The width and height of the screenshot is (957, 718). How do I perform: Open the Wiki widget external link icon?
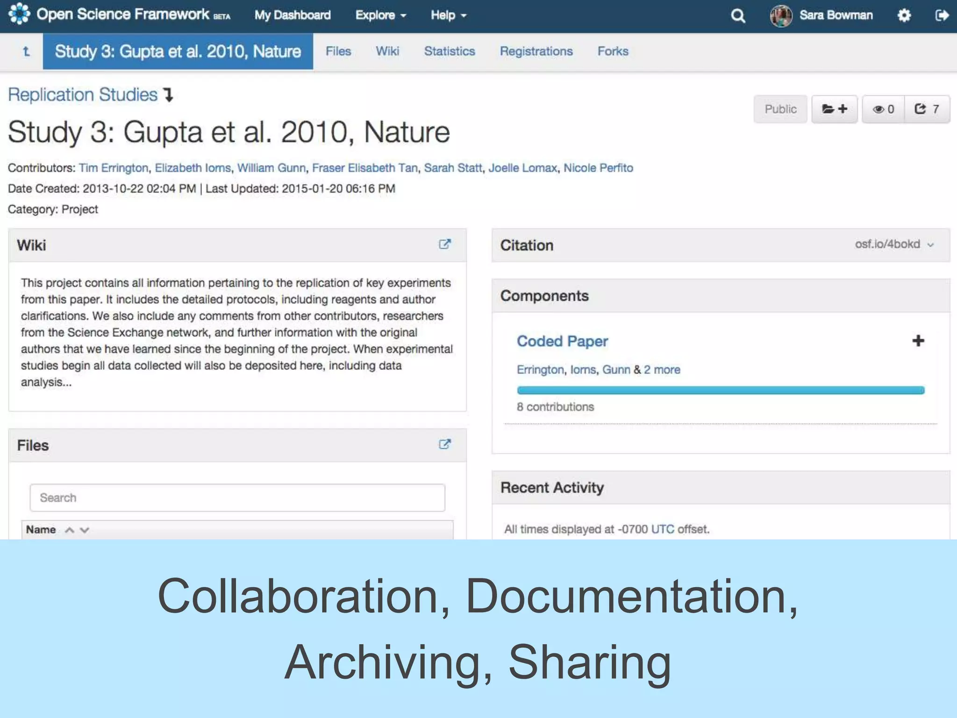[x=445, y=244]
